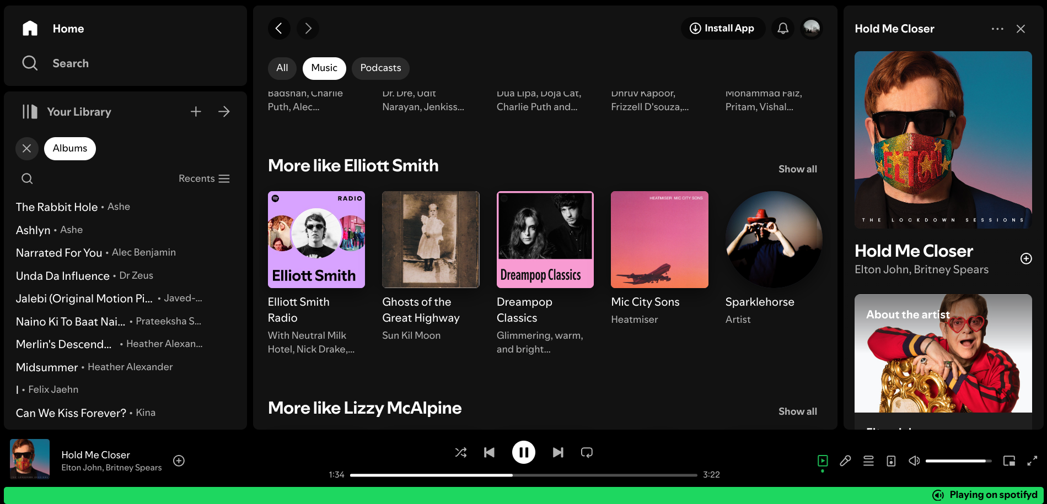
Task: Open Narrated For You by Alec Benjamin
Action: click(126, 253)
